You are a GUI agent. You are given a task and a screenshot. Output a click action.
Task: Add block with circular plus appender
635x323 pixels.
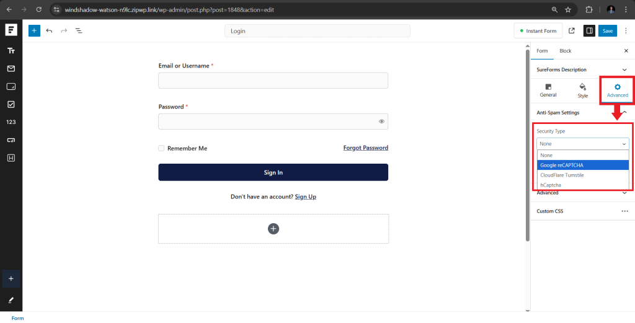(273, 229)
